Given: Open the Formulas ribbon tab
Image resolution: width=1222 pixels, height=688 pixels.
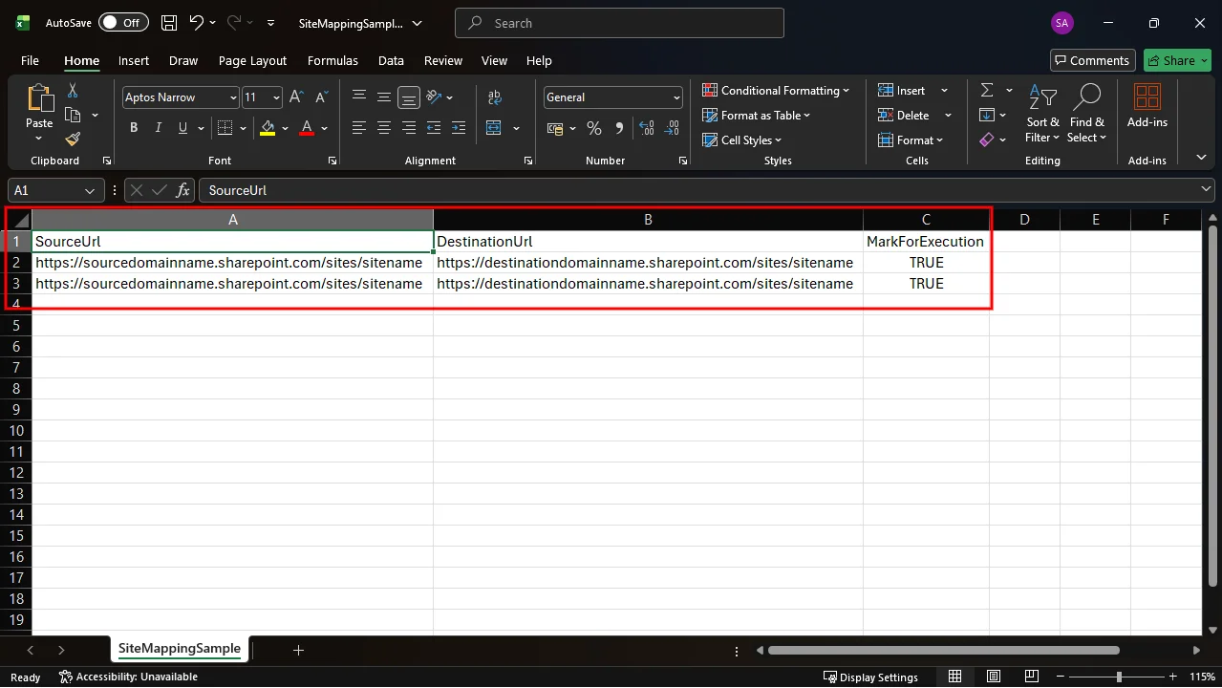Looking at the screenshot, I should pos(332,60).
